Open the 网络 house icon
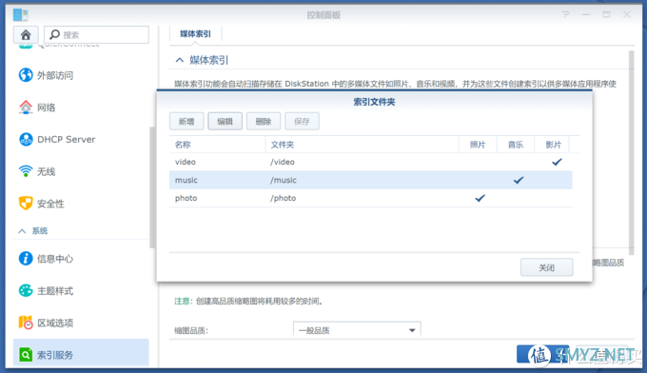The width and height of the screenshot is (647, 373). click(x=26, y=108)
